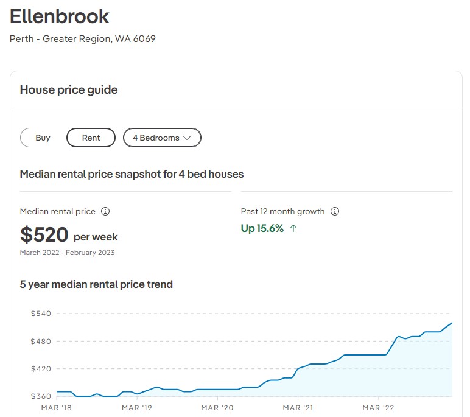Click the green upward arrow growth icon

(293, 229)
